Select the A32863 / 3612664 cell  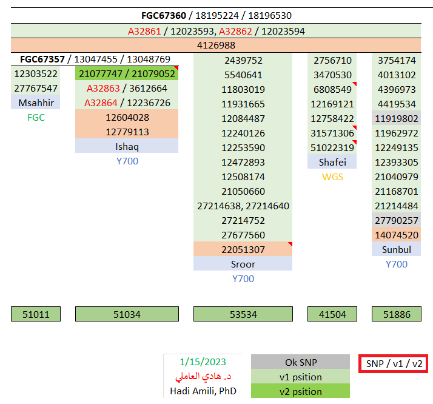(127, 89)
